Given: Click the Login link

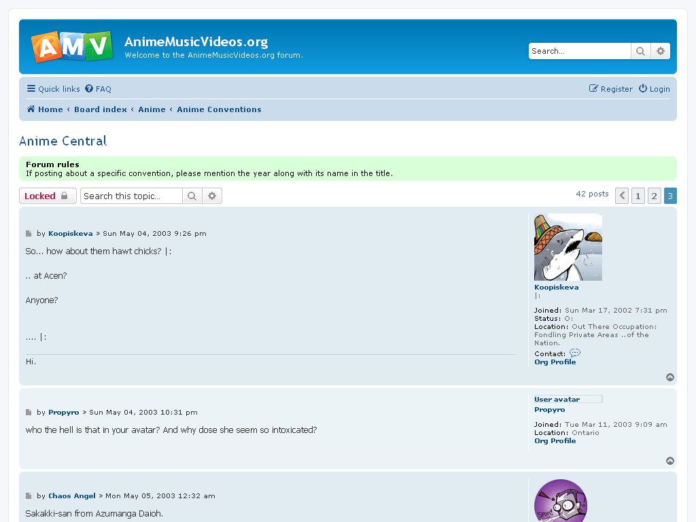Looking at the screenshot, I should (655, 89).
